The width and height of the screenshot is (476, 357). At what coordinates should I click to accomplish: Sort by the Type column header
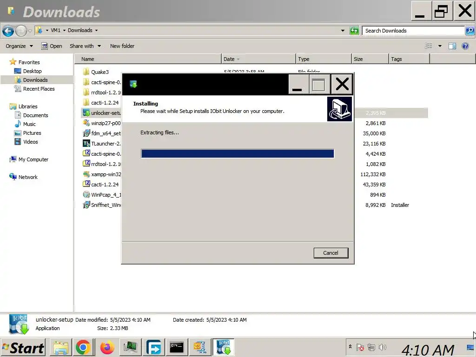[x=324, y=59]
